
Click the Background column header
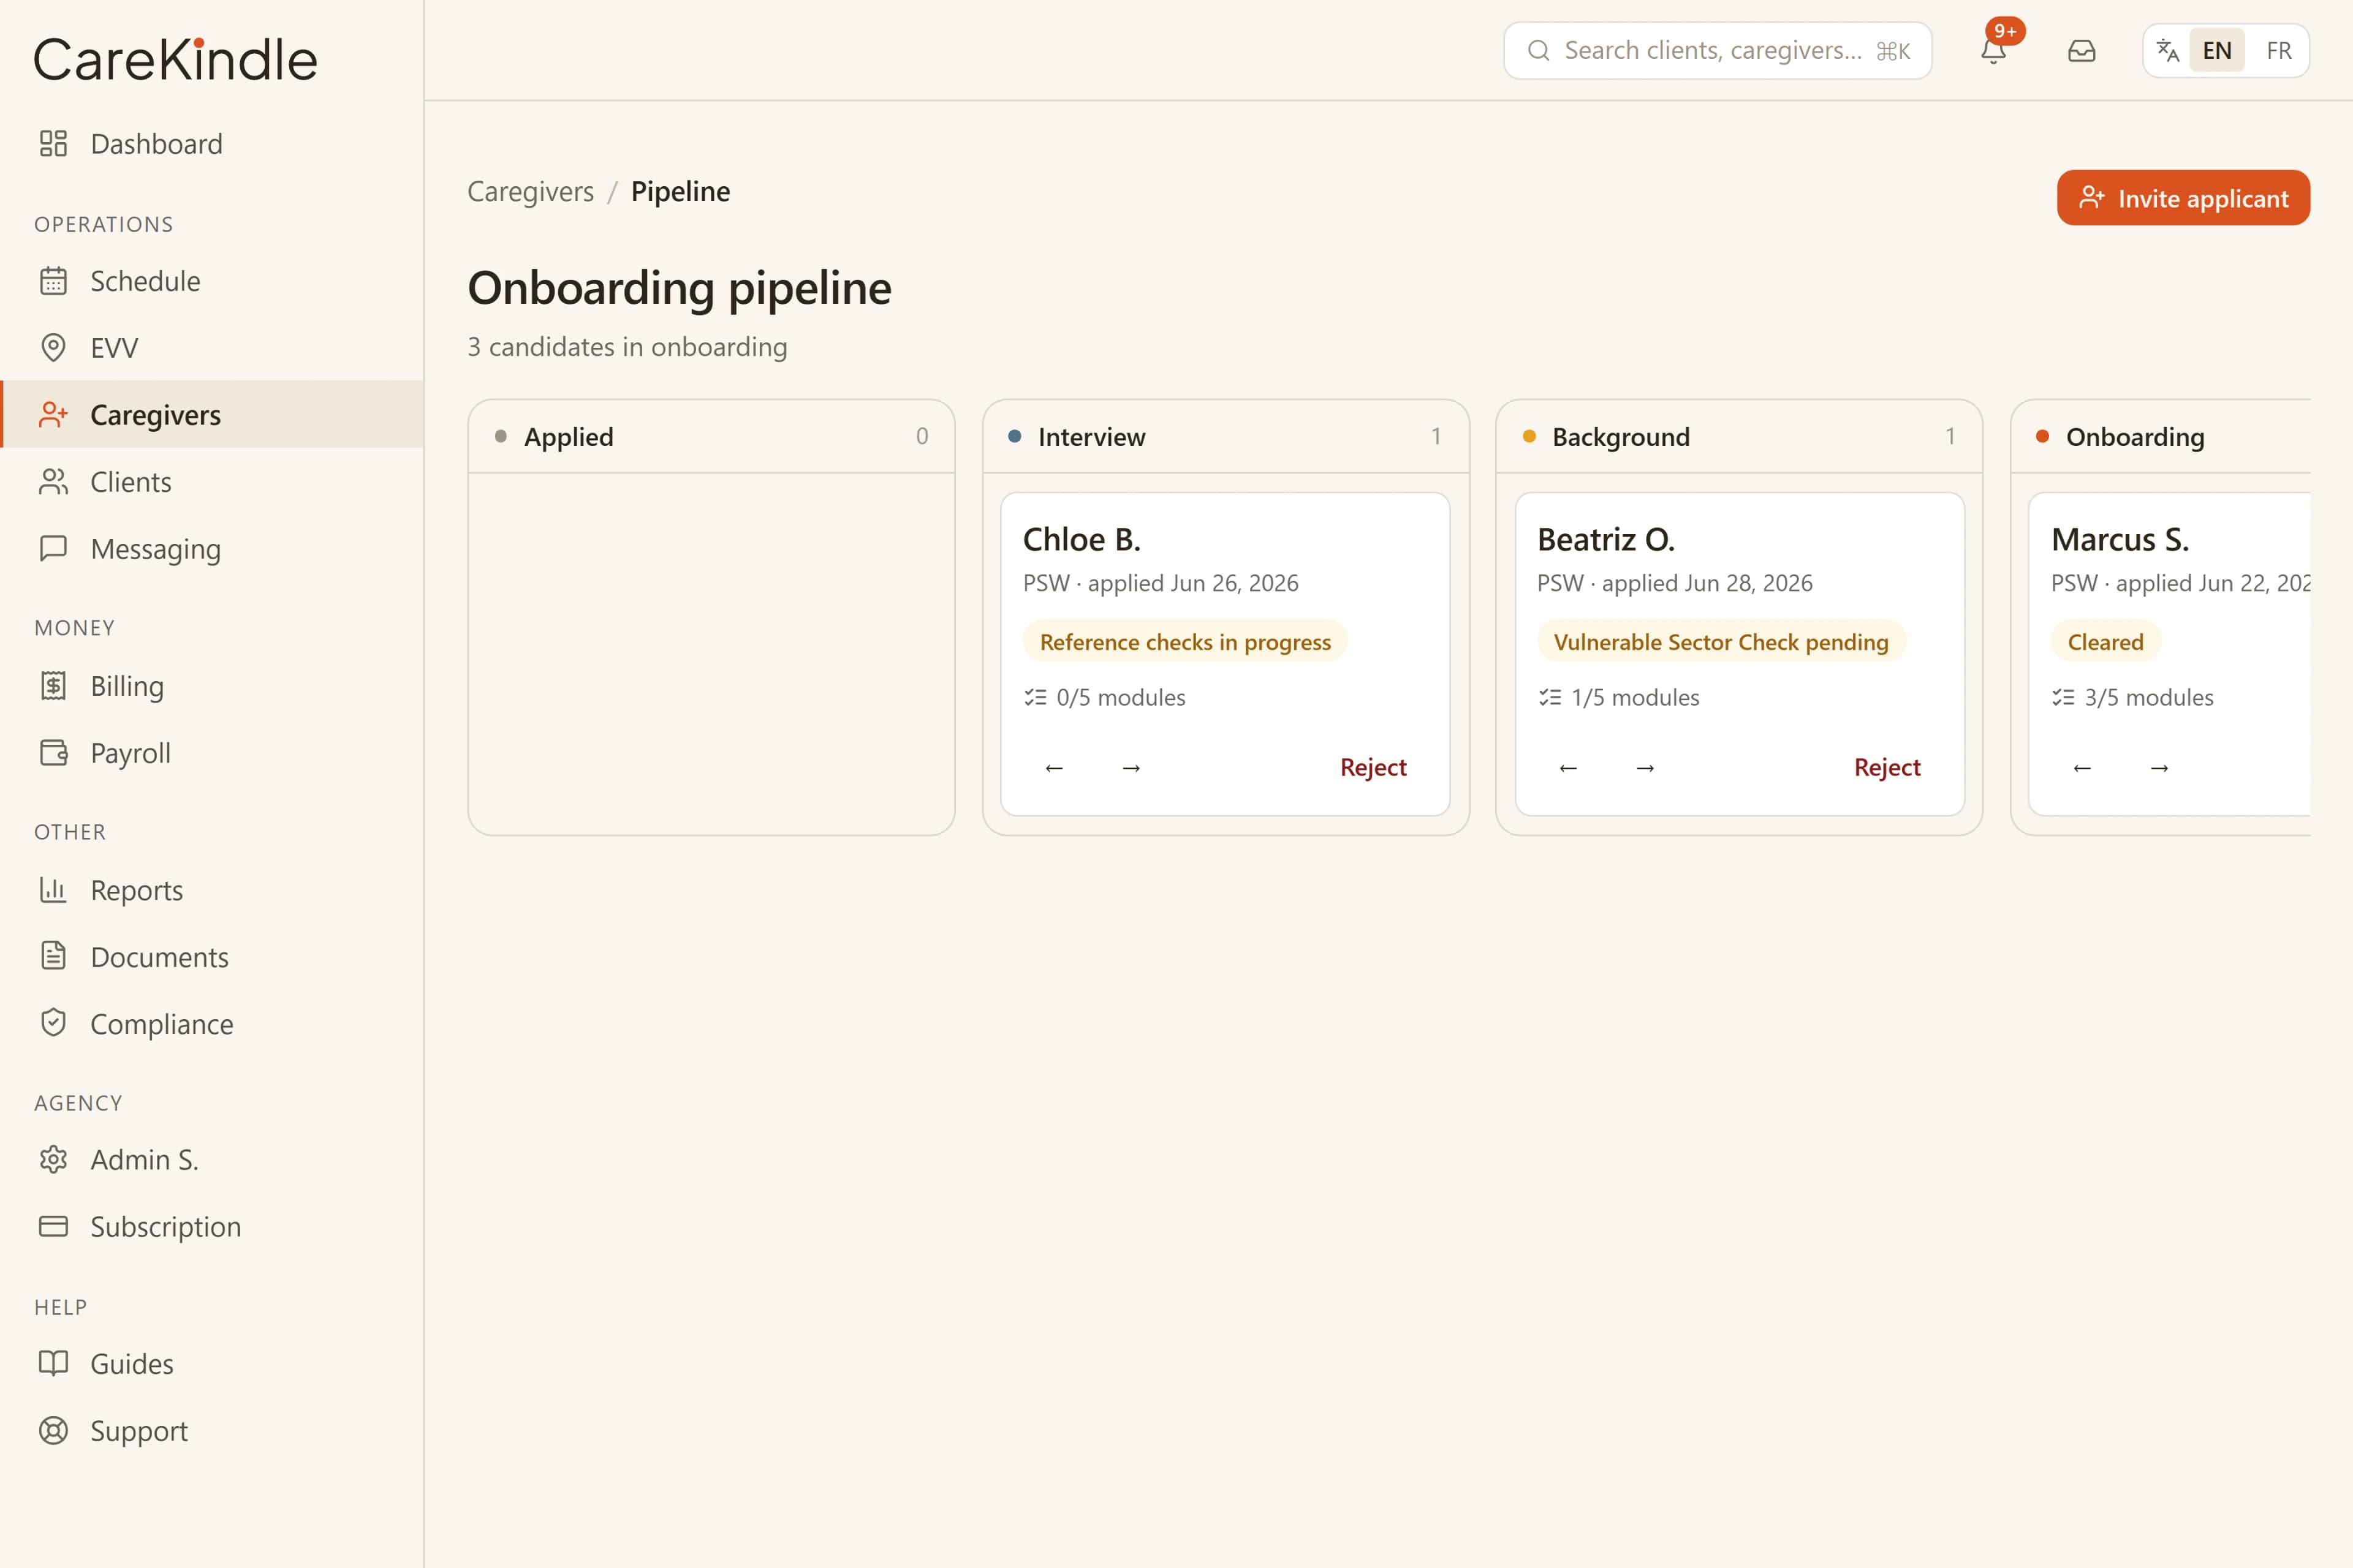tap(1740, 437)
